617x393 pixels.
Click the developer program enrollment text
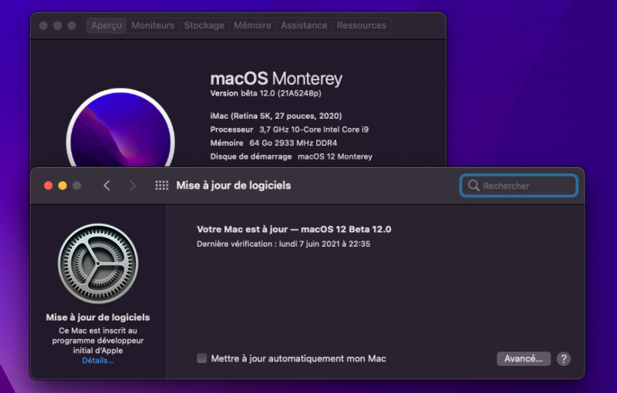point(98,341)
